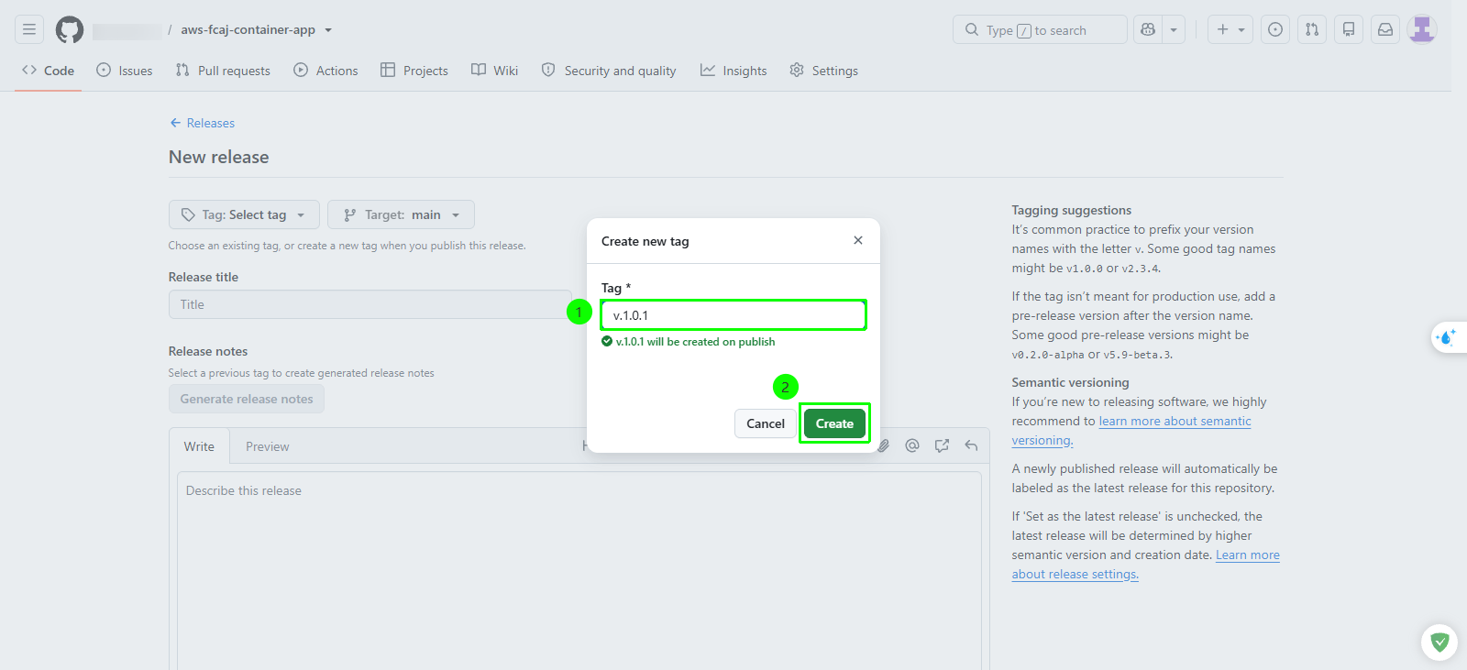The height and width of the screenshot is (670, 1467).
Task: Expand the aws-fcaj-container-app repository dropdown
Action: 328,30
